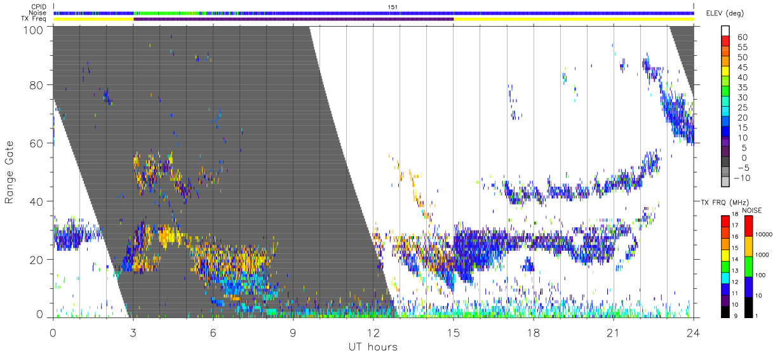The height and width of the screenshot is (360, 780).
Task: Click the '14' label on TX FRQ colorbar
Action: point(735,259)
